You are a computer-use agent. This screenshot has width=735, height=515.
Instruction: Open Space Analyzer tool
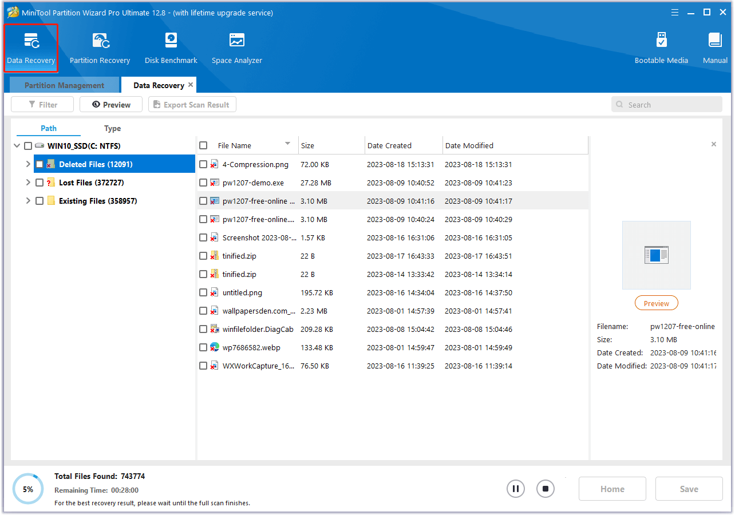(x=236, y=48)
